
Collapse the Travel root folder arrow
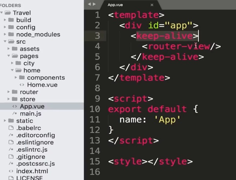[1, 12]
